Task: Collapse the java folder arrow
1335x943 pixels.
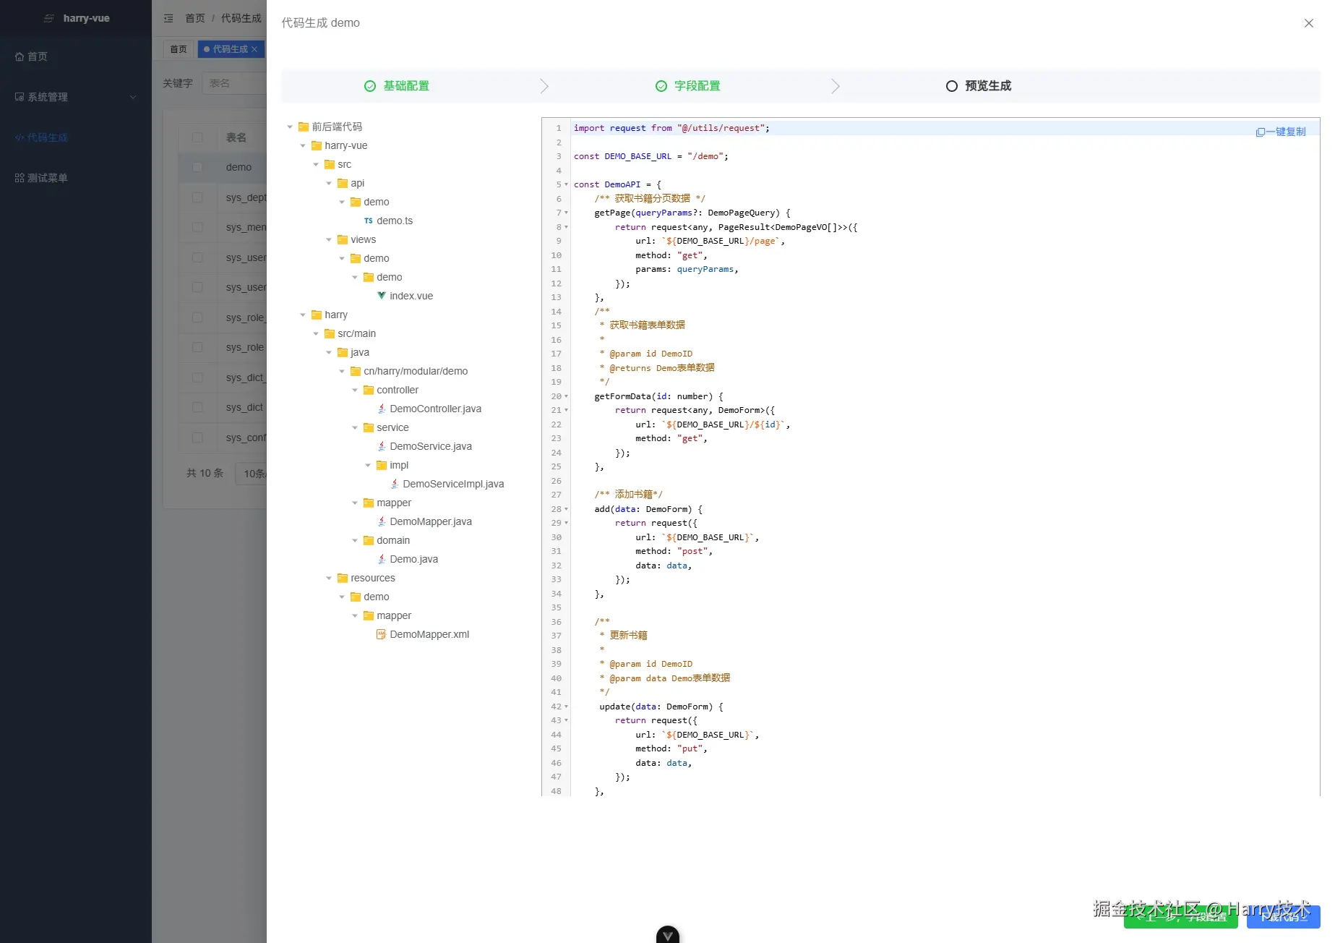Action: (x=329, y=352)
